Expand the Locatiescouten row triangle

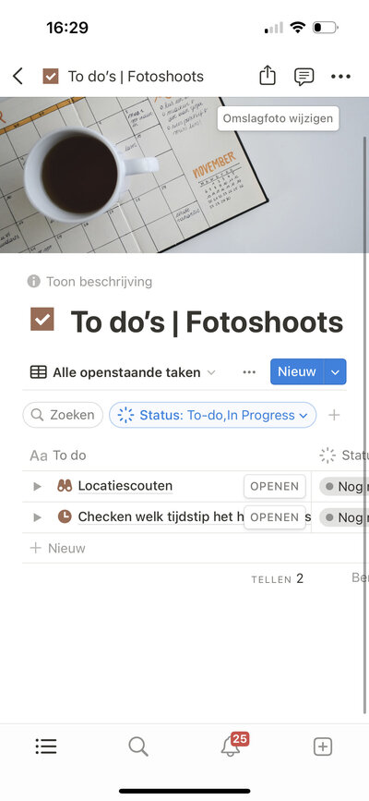click(x=37, y=486)
